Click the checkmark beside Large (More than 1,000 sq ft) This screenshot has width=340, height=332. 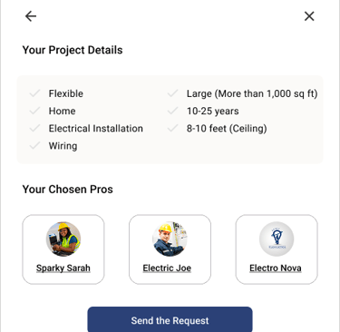tap(173, 93)
